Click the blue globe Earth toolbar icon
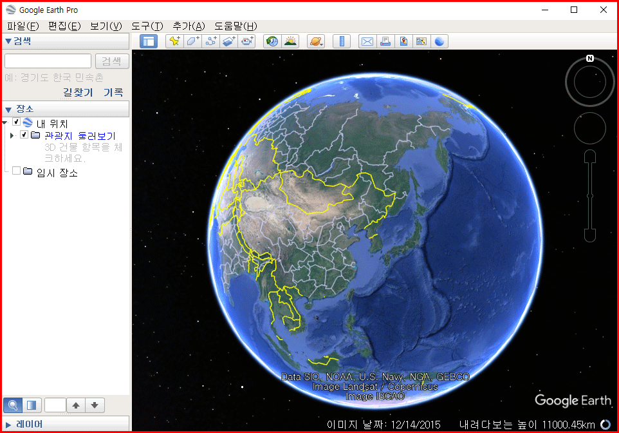This screenshot has width=619, height=433. pos(439,41)
